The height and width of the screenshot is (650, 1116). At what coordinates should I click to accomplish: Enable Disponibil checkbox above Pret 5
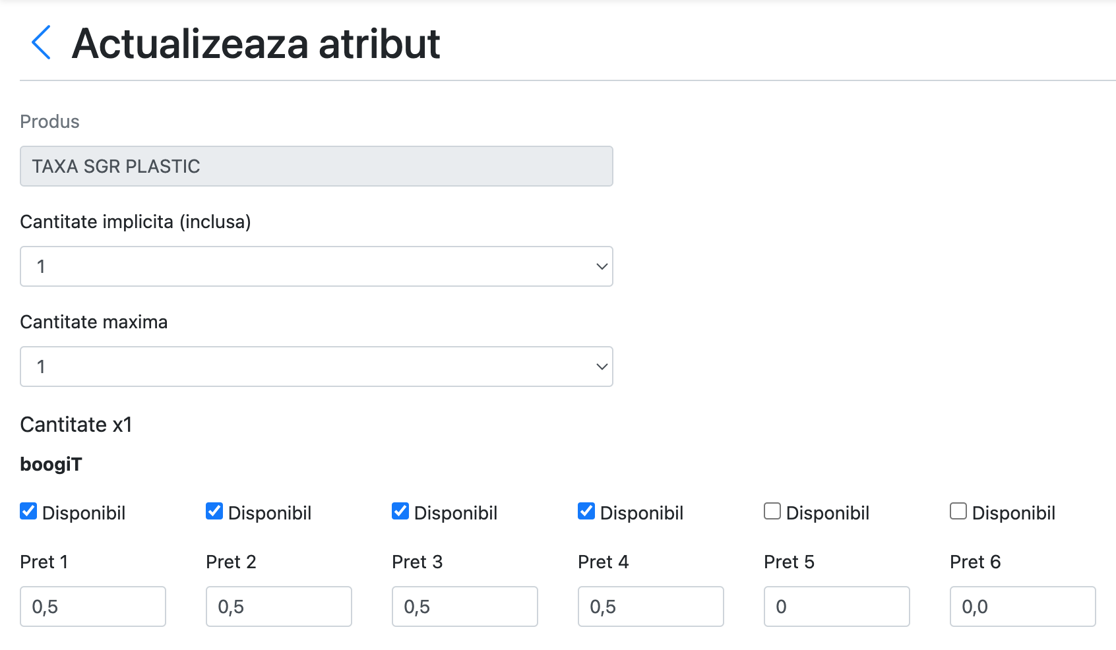[x=772, y=511]
